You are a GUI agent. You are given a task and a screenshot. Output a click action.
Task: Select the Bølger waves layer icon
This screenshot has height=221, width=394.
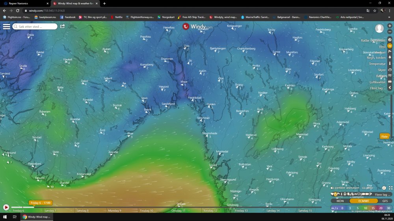pos(390,76)
